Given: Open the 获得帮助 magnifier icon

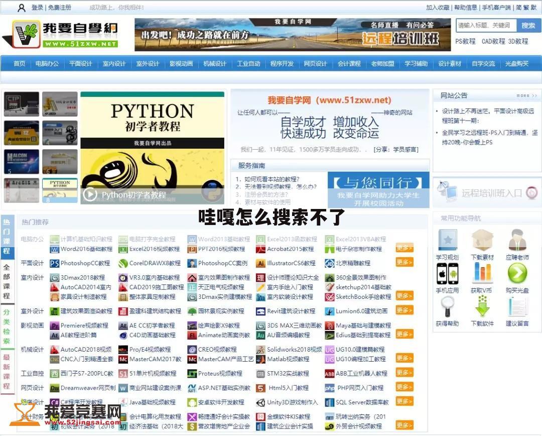Looking at the screenshot, I should [x=447, y=306].
